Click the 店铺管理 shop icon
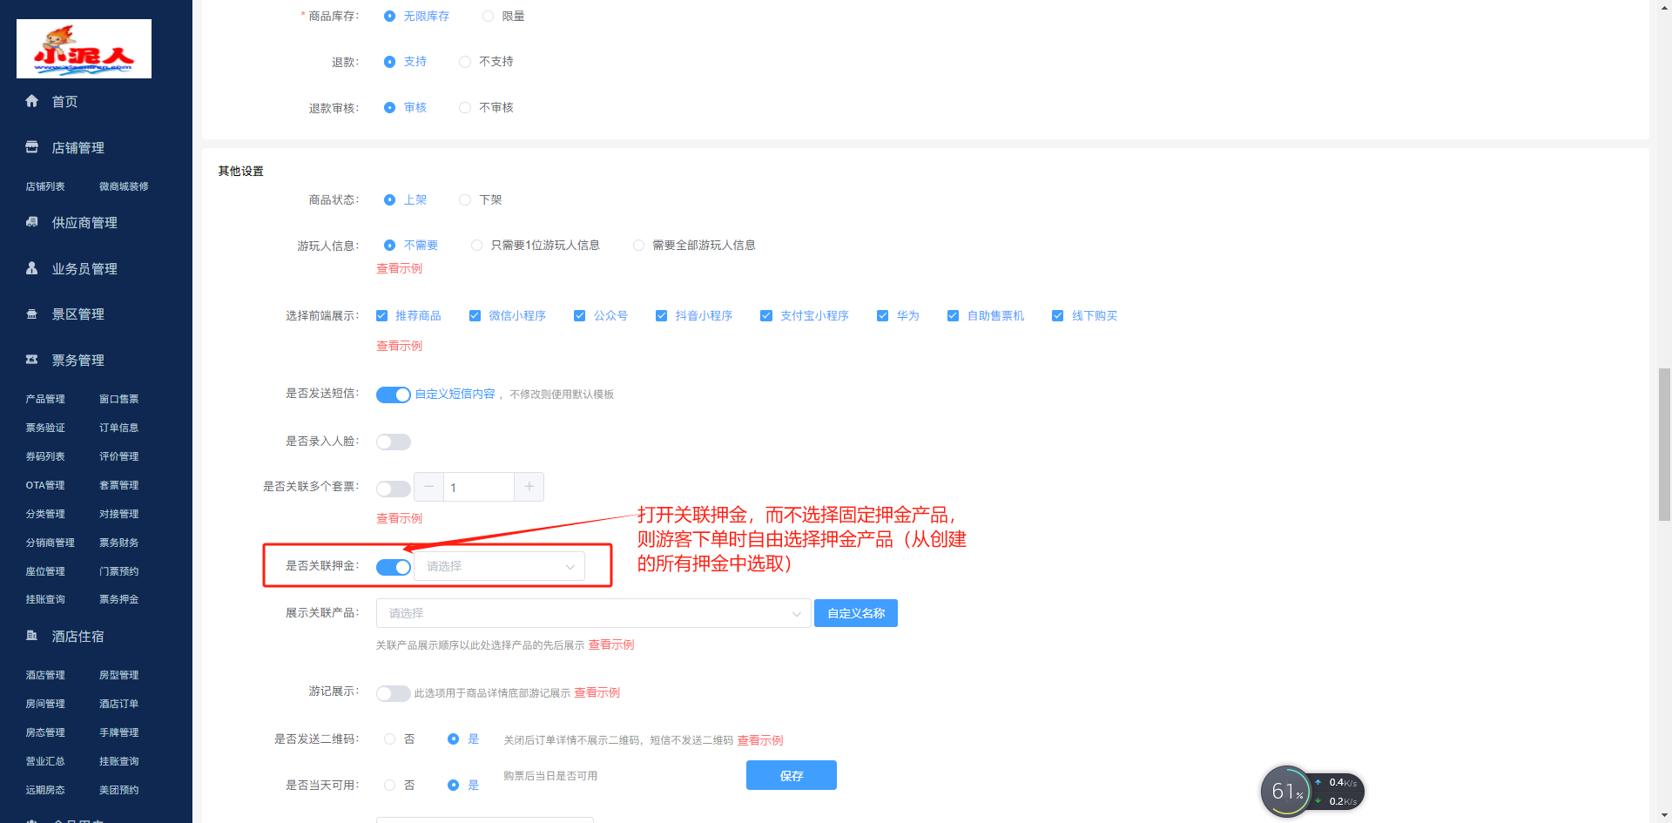1672x823 pixels. [32, 147]
